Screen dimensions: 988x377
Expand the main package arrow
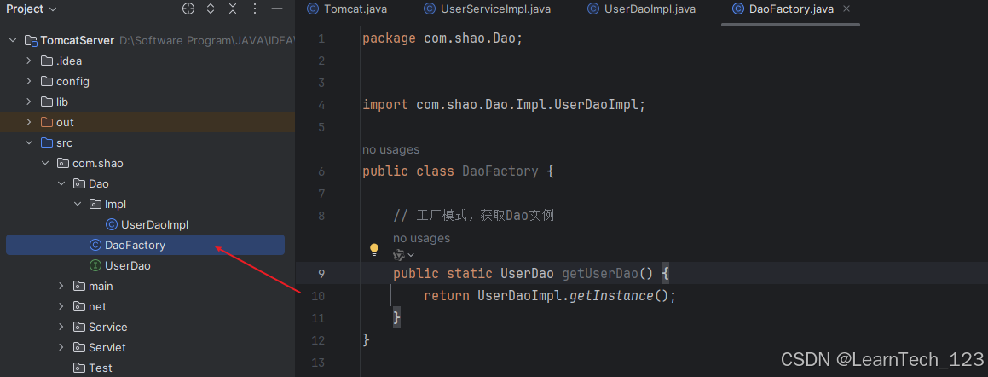coord(61,287)
